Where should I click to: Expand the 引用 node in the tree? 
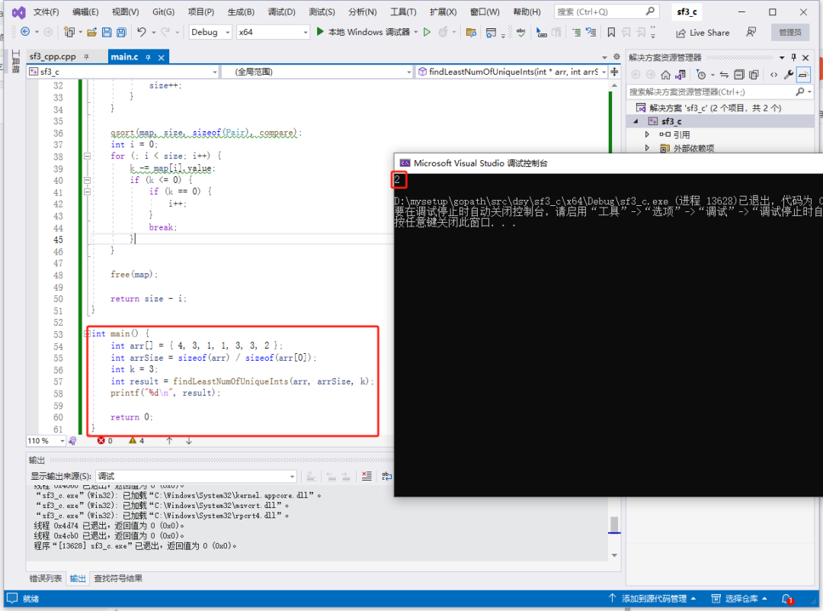point(647,135)
